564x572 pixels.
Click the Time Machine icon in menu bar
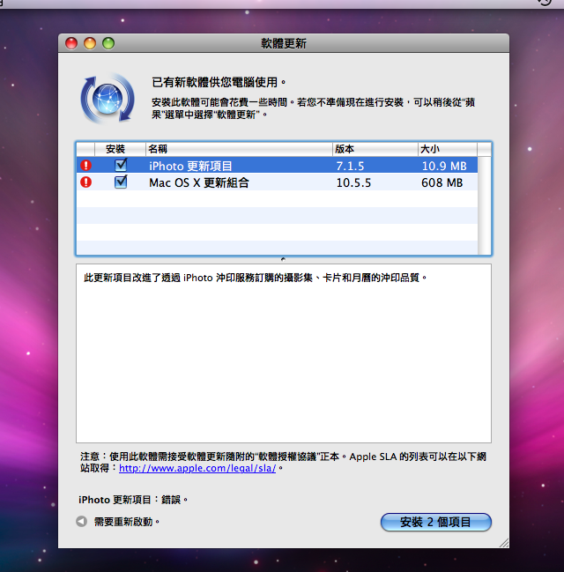point(545,2)
